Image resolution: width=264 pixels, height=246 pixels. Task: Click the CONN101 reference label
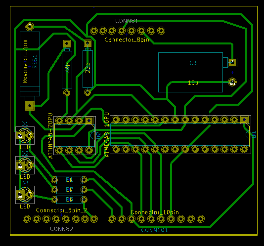coord(154,230)
